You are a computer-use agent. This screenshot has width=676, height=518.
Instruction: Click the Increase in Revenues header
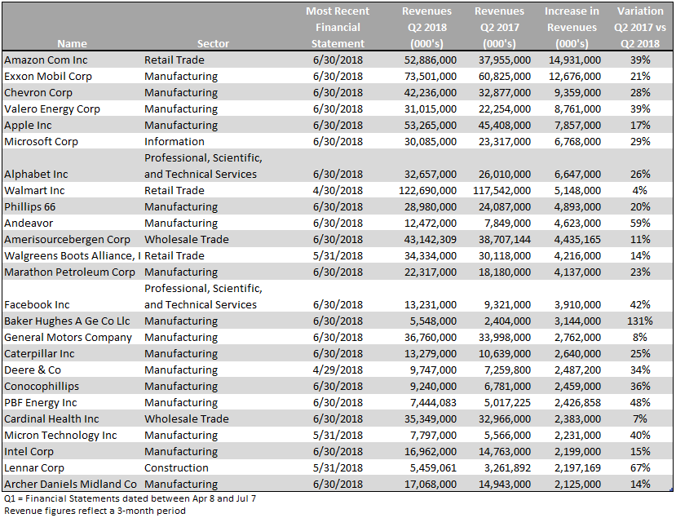coord(572,27)
